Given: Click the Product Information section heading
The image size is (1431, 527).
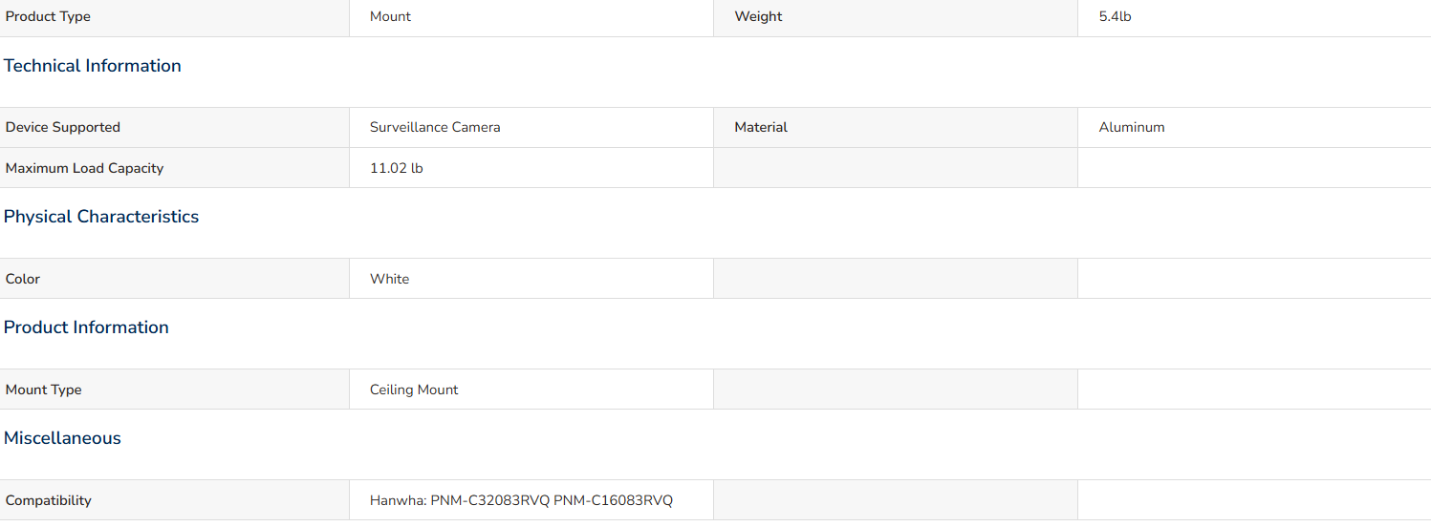Looking at the screenshot, I should pos(86,327).
